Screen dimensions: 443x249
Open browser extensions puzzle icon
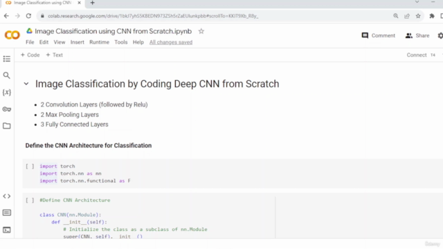[x=432, y=16]
